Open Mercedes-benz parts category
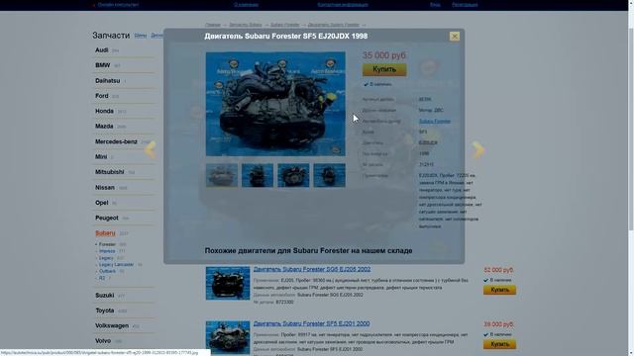Viewport: 634px width, 356px height. [116, 141]
